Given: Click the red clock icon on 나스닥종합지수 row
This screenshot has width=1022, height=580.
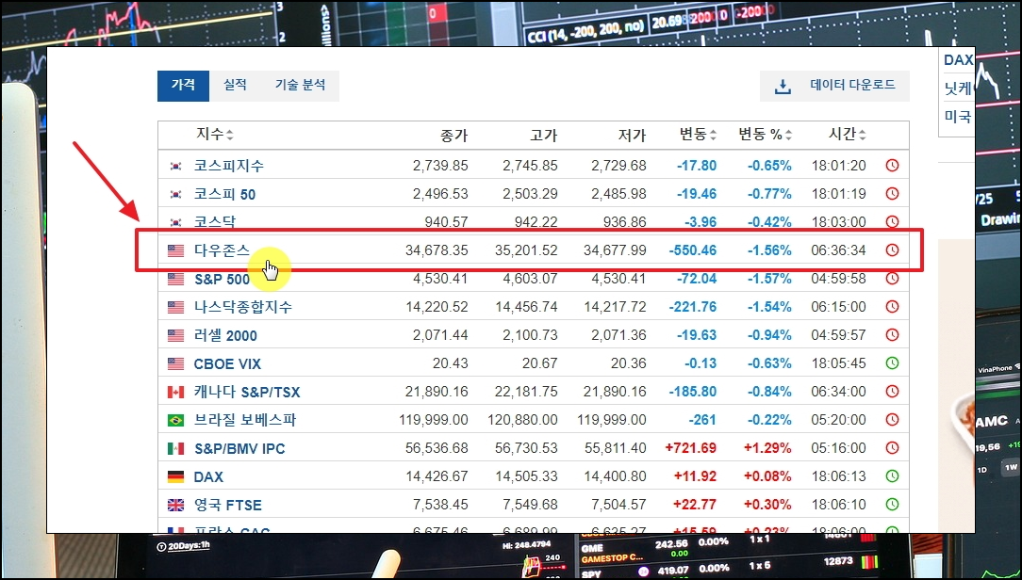Looking at the screenshot, I should pyautogui.click(x=892, y=307).
